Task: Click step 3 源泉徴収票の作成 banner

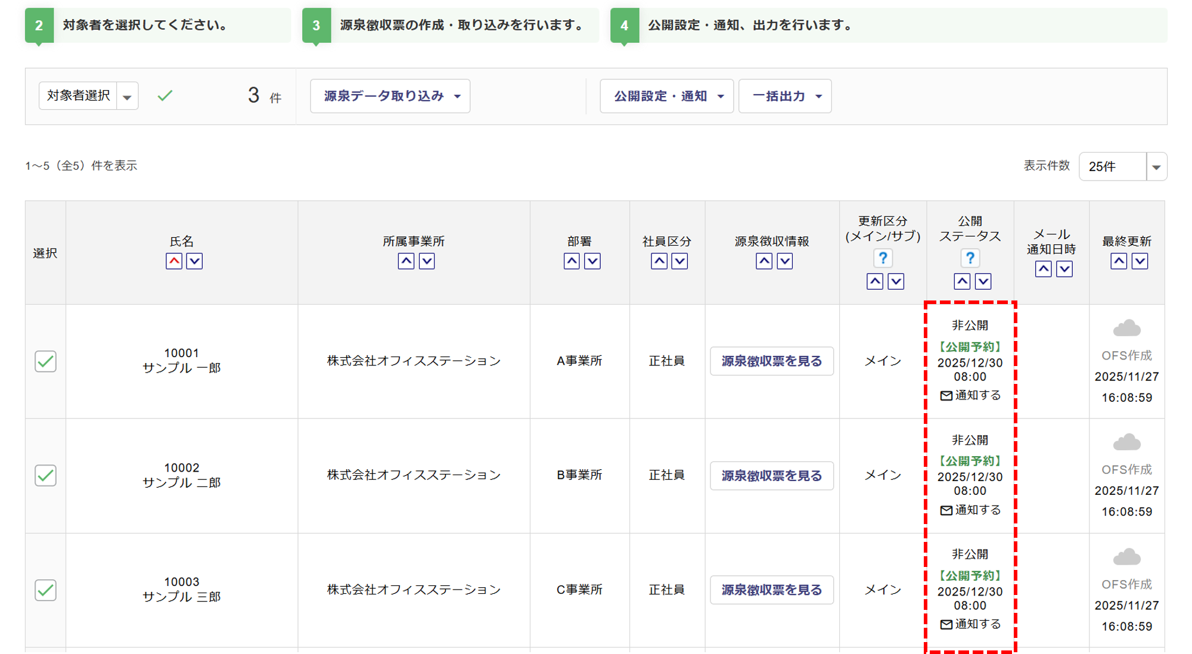Action: [x=450, y=26]
